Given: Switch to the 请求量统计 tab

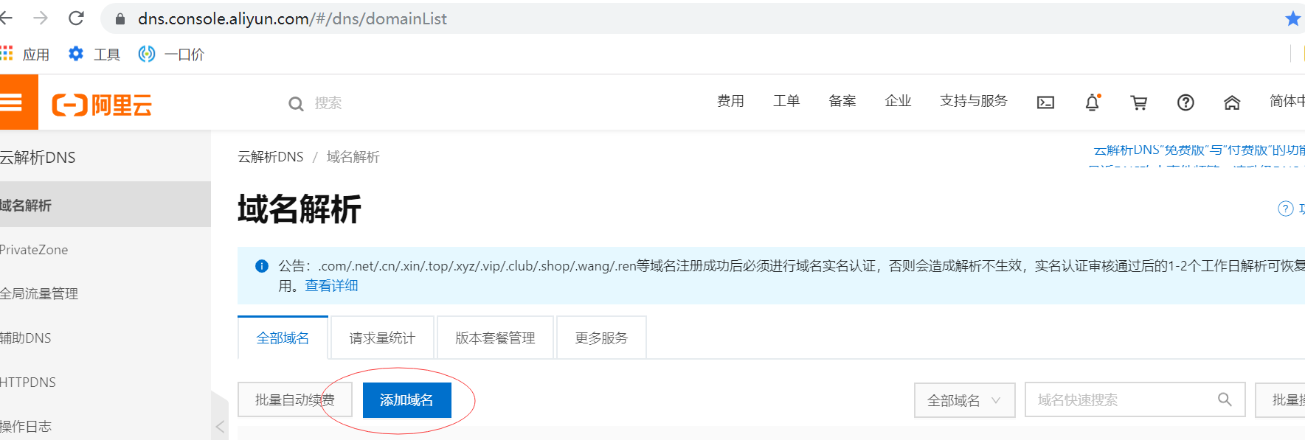Looking at the screenshot, I should coord(382,338).
